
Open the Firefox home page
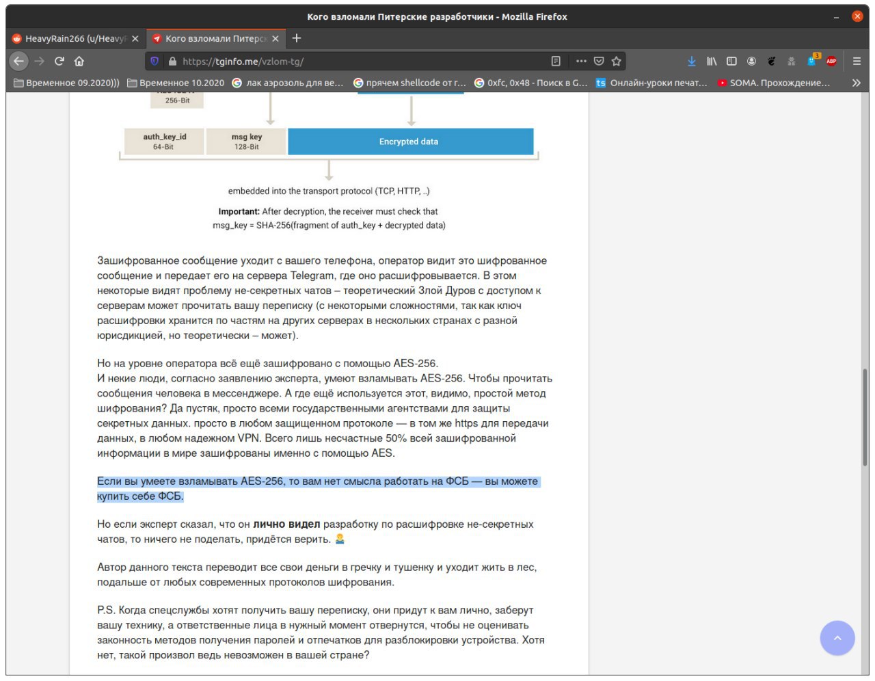pyautogui.click(x=79, y=61)
